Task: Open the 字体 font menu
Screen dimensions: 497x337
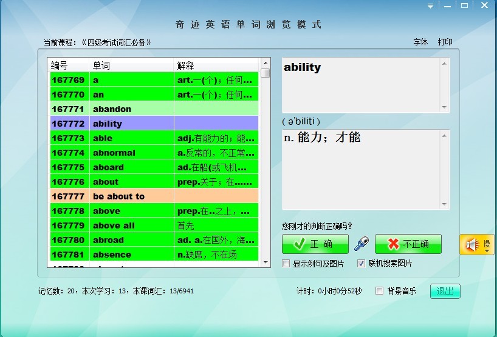Action: coord(420,42)
